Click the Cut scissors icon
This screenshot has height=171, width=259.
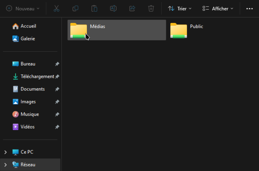[x=57, y=8]
